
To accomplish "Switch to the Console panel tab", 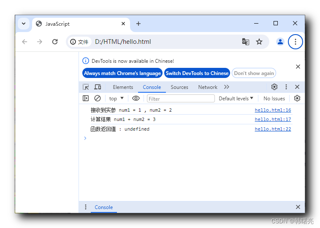I will point(152,87).
